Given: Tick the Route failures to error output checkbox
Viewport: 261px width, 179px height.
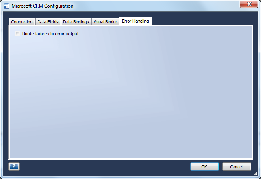Looking at the screenshot, I should pyautogui.click(x=17, y=34).
